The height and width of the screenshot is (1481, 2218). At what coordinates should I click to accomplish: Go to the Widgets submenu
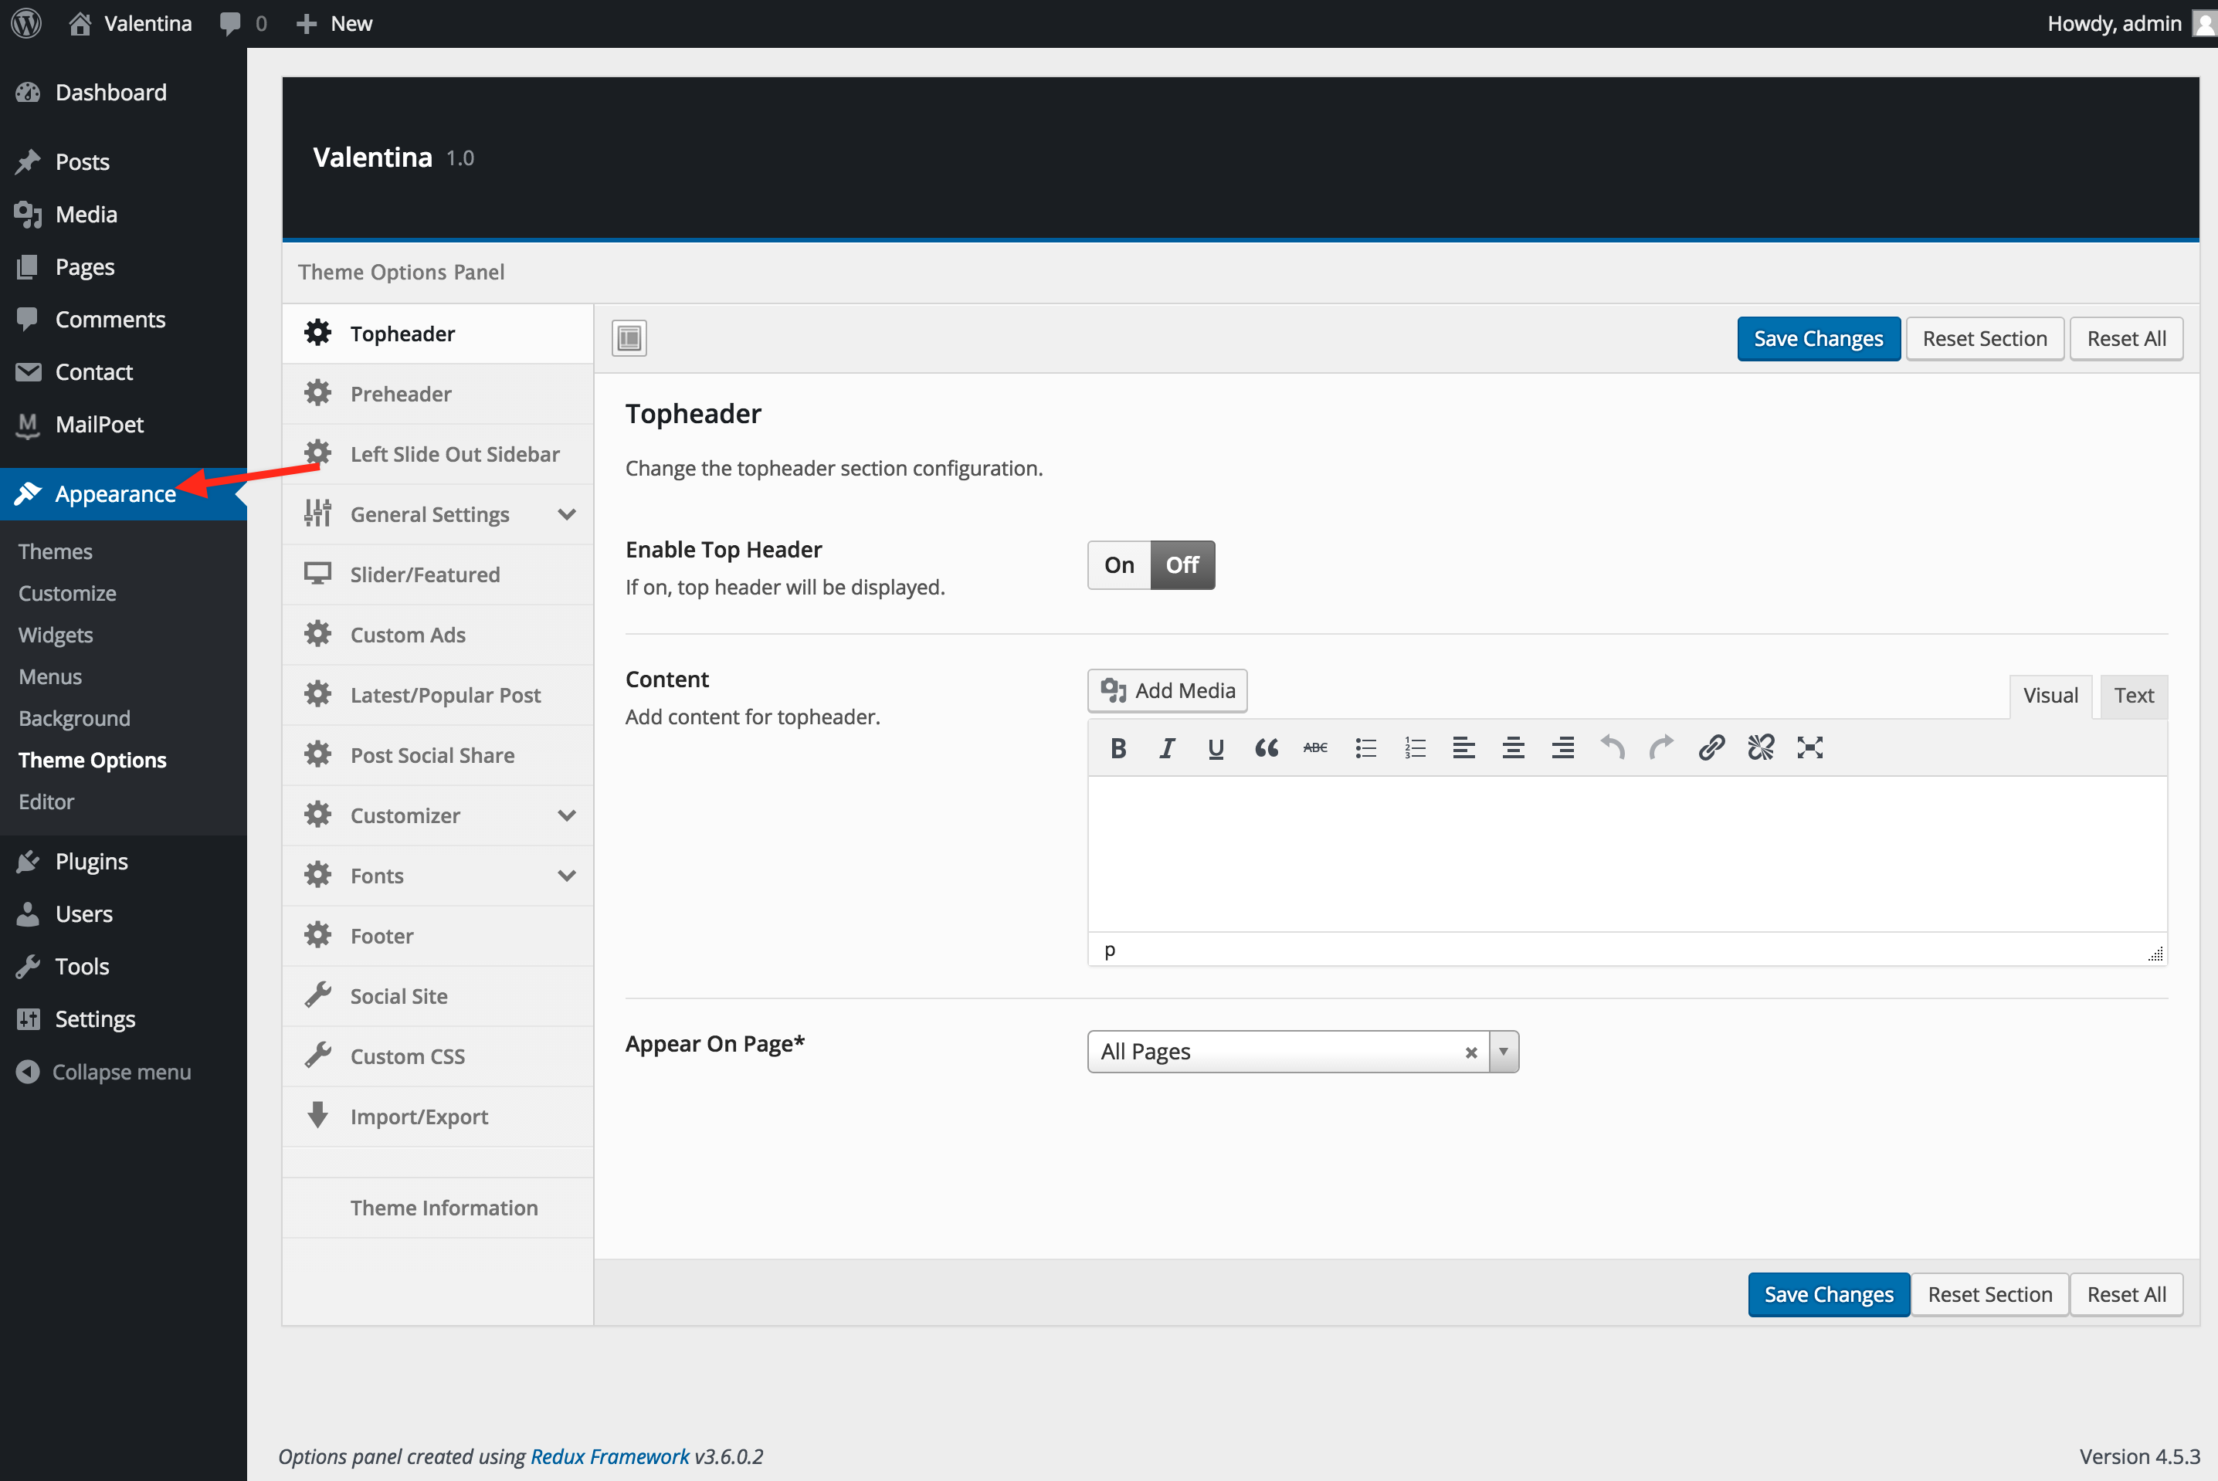pos(56,635)
